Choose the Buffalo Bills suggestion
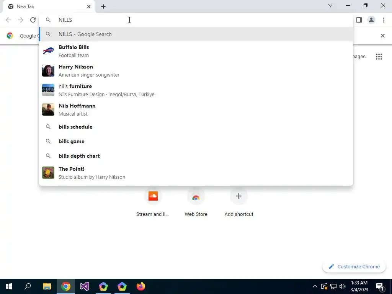 [196, 51]
